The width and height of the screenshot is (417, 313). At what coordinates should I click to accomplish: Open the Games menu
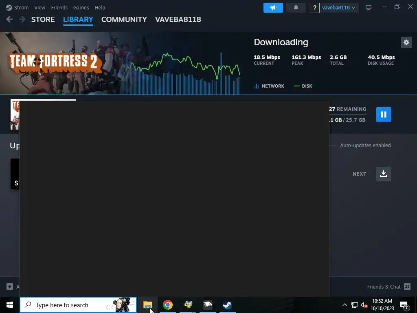pos(81,7)
